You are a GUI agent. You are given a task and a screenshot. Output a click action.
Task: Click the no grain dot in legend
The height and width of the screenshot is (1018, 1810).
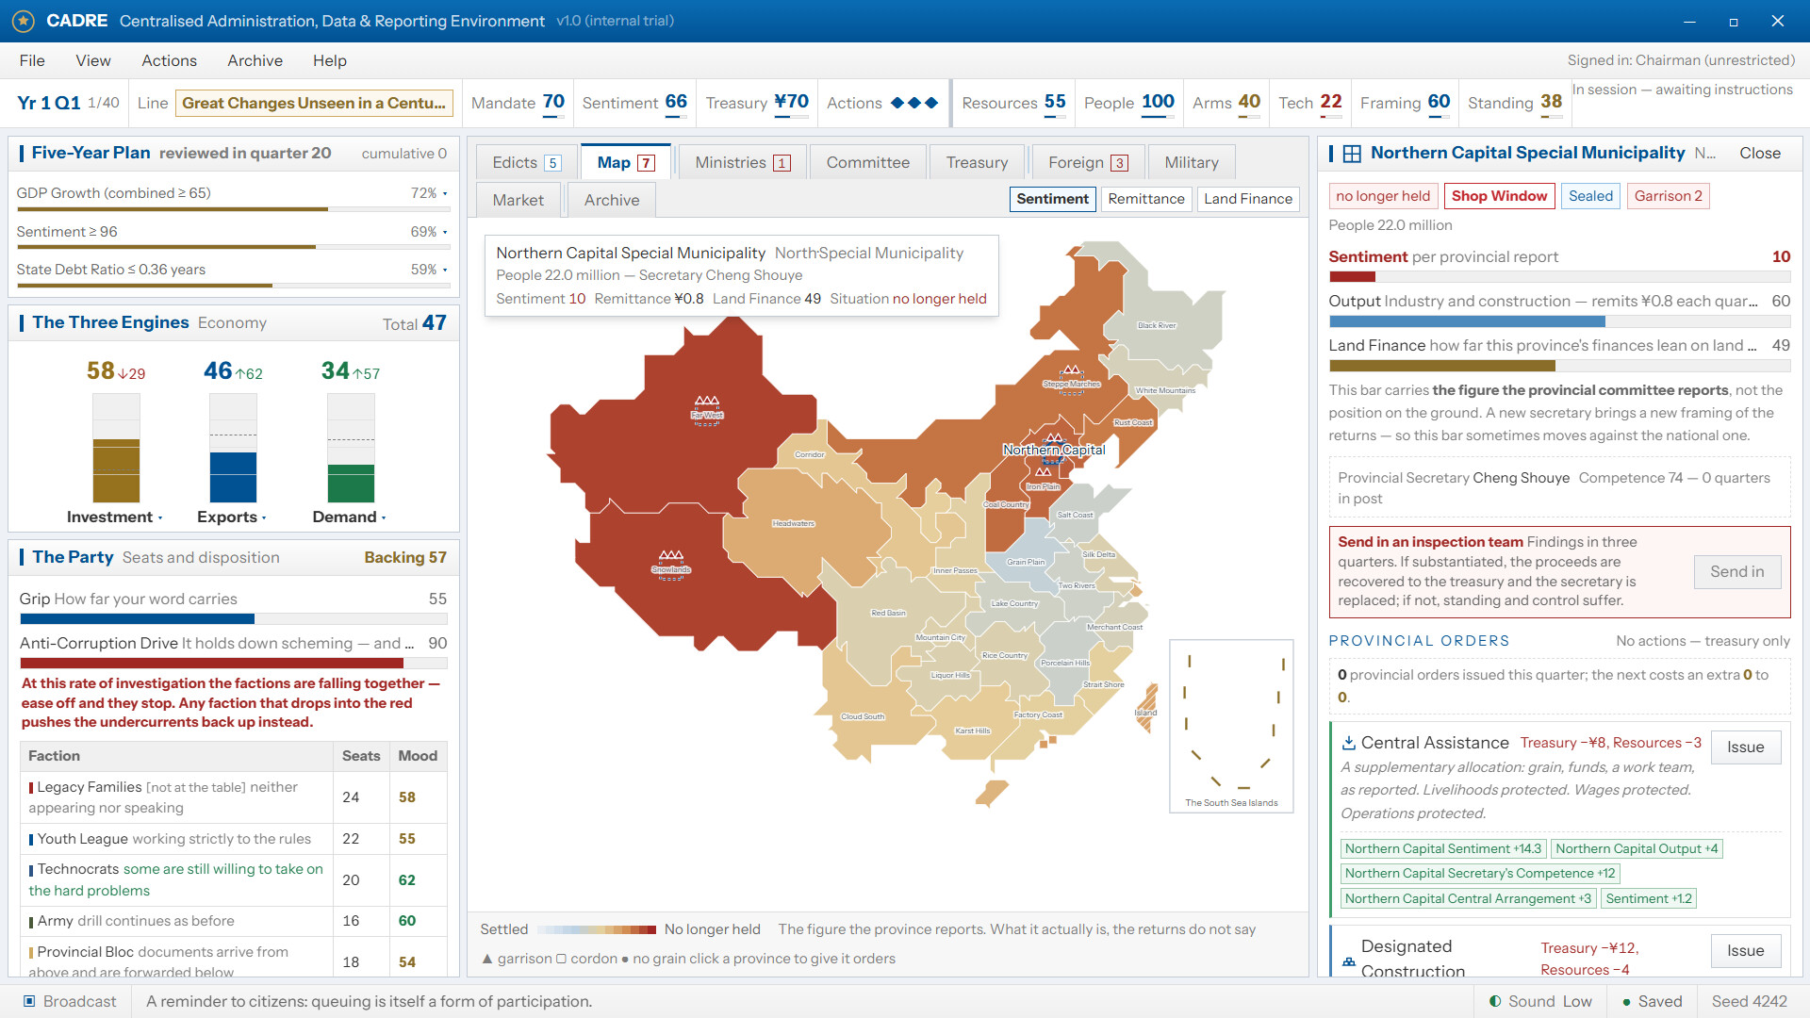coord(624,960)
